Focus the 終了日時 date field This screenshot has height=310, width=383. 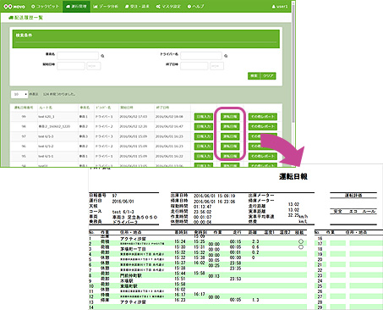pyautogui.click(x=194, y=66)
